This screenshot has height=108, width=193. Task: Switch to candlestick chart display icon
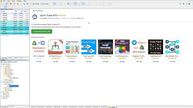tap(55, 4)
